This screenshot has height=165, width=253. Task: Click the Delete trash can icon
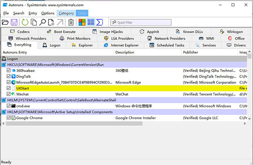pyautogui.click(x=71, y=22)
